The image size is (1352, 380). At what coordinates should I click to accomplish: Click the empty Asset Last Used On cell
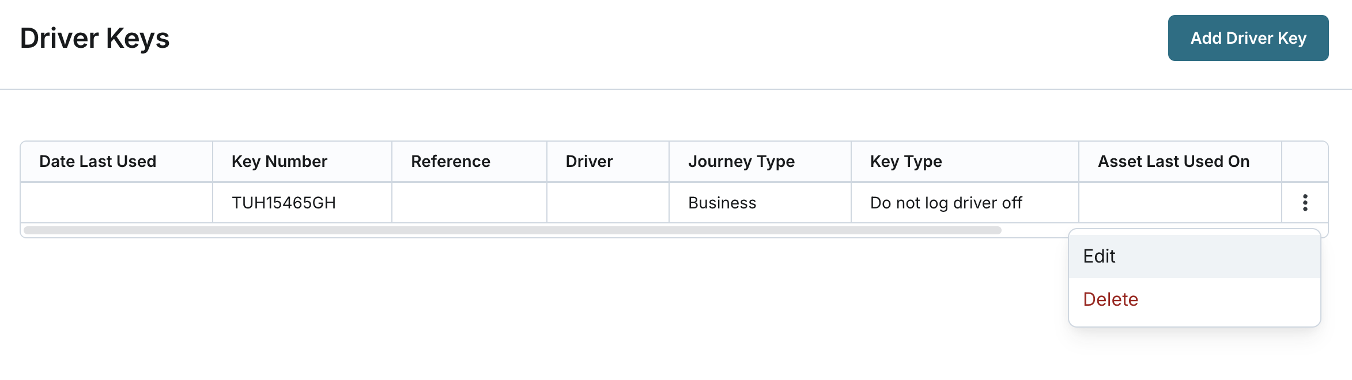(1180, 203)
